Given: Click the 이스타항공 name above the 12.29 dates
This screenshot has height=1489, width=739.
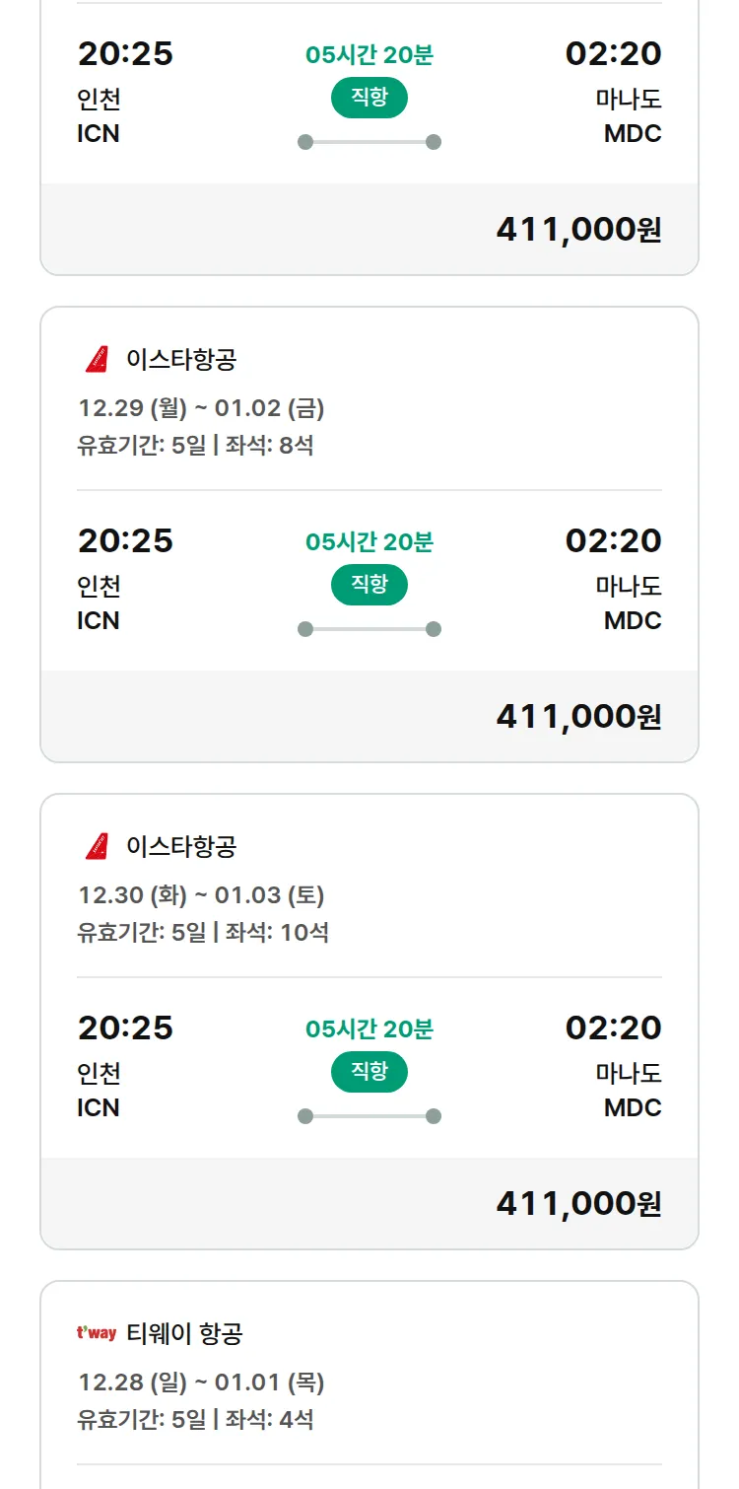Looking at the screenshot, I should coord(181,360).
